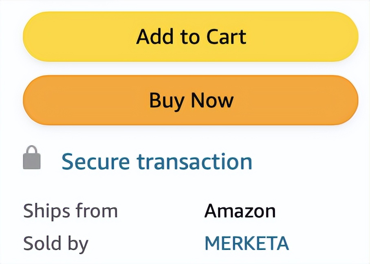The image size is (370, 264).
Task: Show secure transaction details
Action: 156,162
